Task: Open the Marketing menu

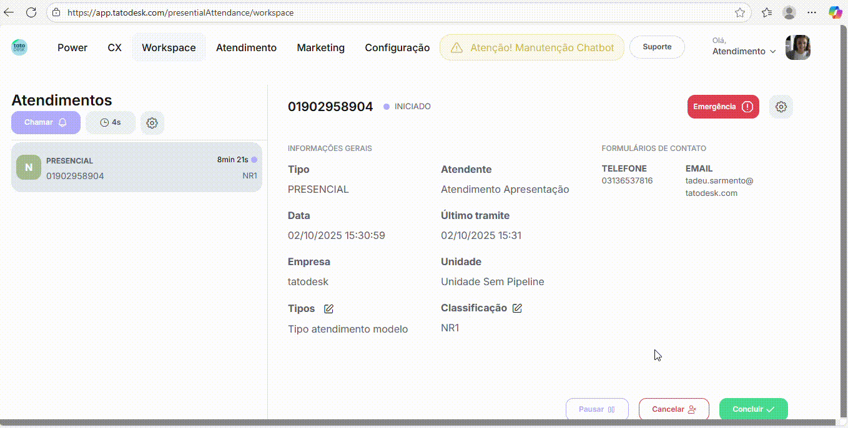Action: (320, 47)
